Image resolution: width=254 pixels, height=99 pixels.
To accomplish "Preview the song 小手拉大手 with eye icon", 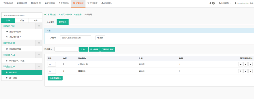I will pyautogui.click(x=240, y=64).
